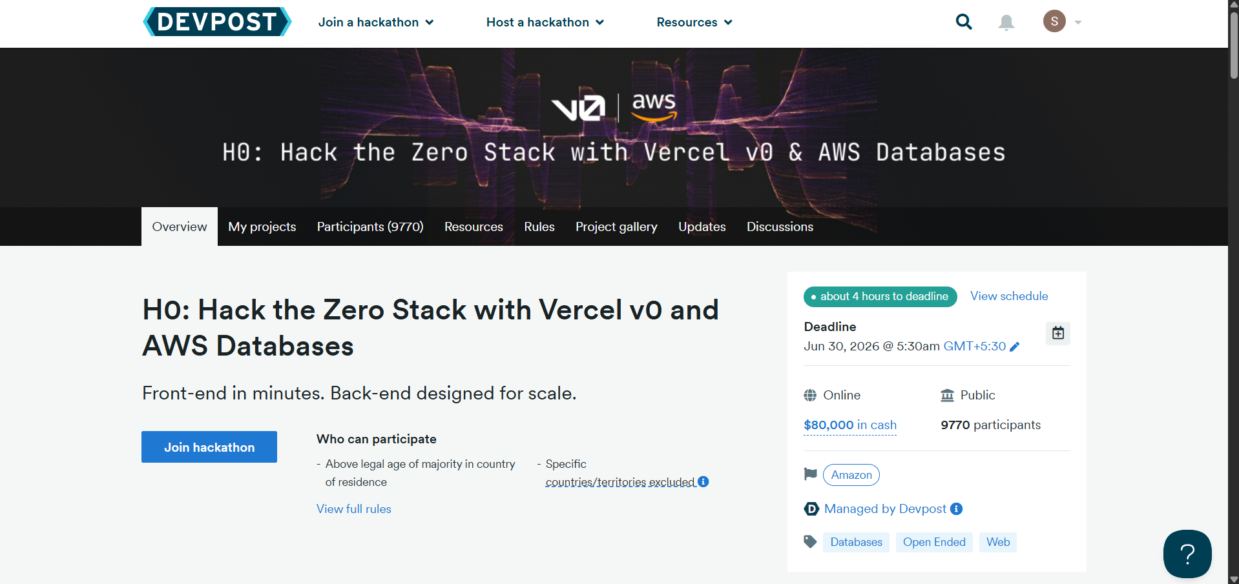This screenshot has width=1239, height=584.
Task: Open the Managed by Devpost link
Action: pos(885,508)
